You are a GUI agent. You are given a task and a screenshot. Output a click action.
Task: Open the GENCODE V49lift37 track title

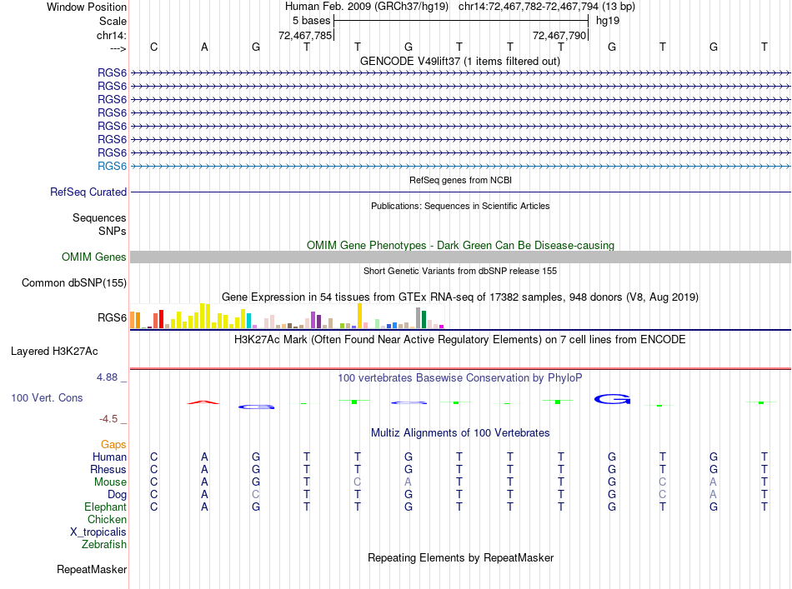pyautogui.click(x=459, y=61)
